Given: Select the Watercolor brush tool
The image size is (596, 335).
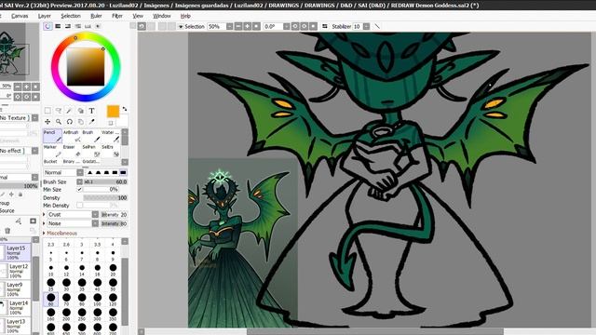Looking at the screenshot, I should (x=111, y=136).
